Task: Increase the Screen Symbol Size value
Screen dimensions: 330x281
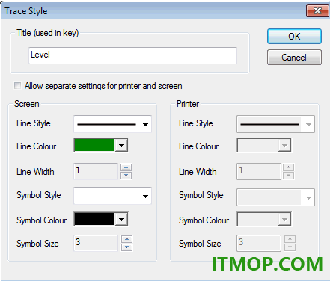Action: point(127,239)
